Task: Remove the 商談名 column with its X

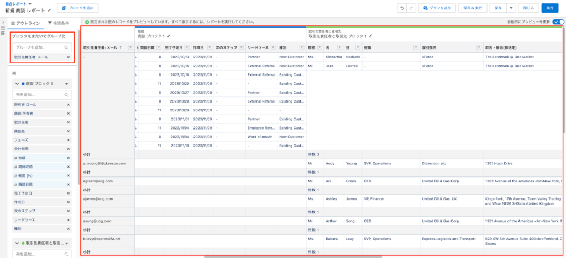Action: (68, 131)
